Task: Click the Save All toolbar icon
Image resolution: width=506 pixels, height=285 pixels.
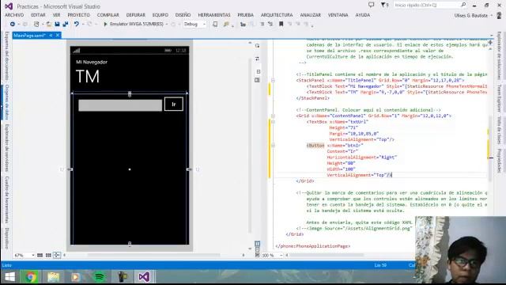Action: pos(65,24)
